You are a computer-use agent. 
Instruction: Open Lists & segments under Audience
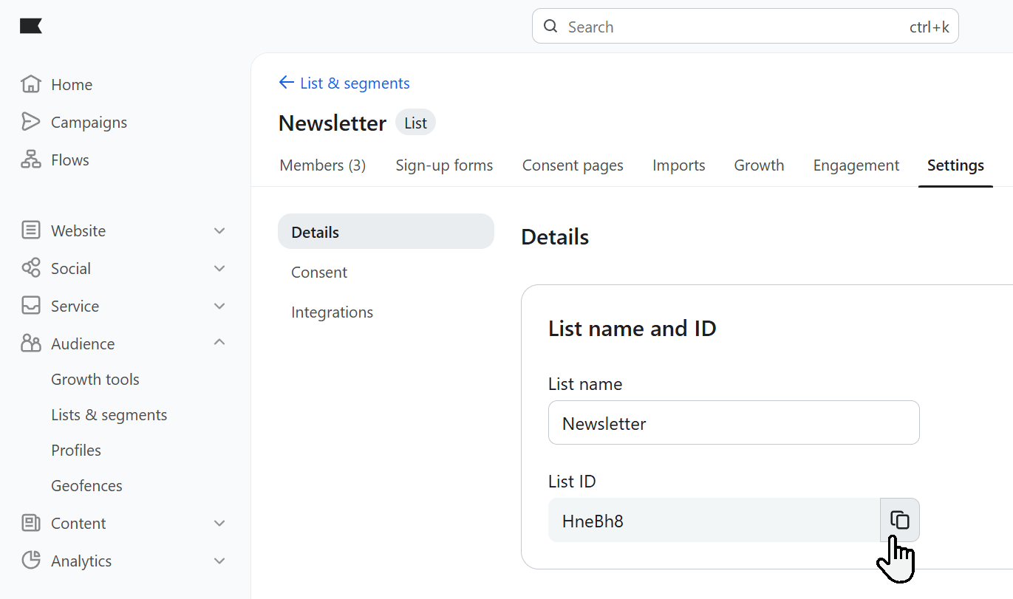109,414
